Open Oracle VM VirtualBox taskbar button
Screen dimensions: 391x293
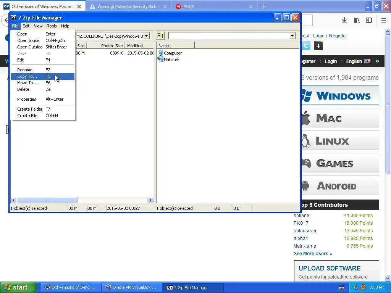(131, 288)
